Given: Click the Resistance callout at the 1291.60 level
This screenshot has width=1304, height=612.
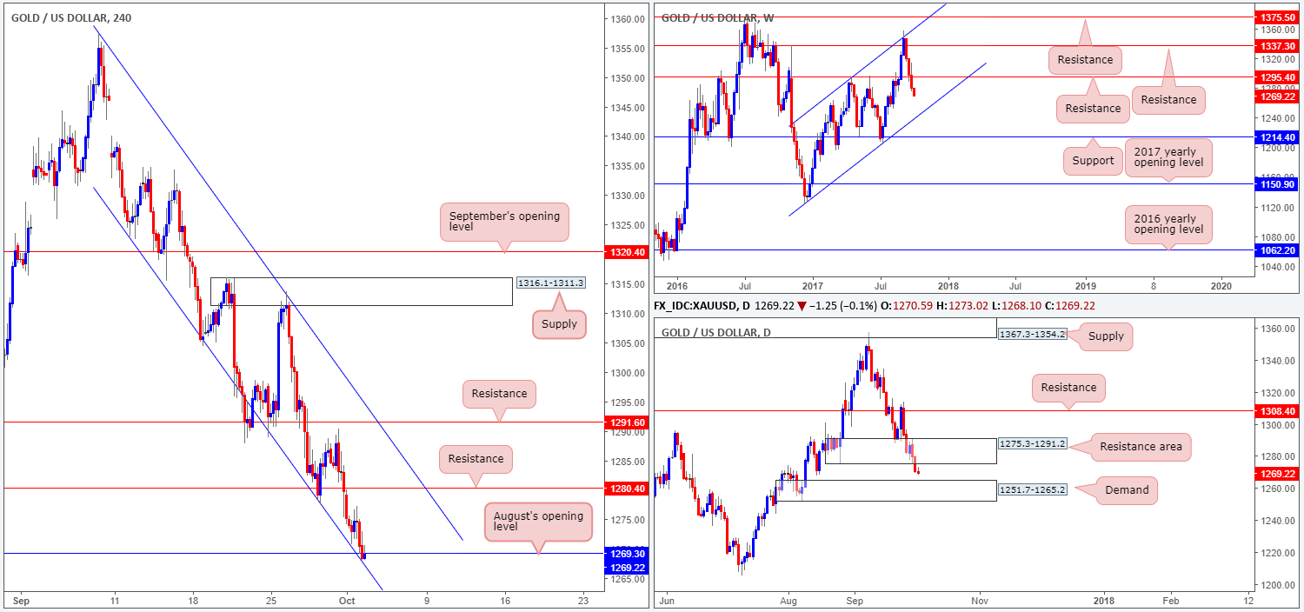Looking at the screenshot, I should 499,394.
